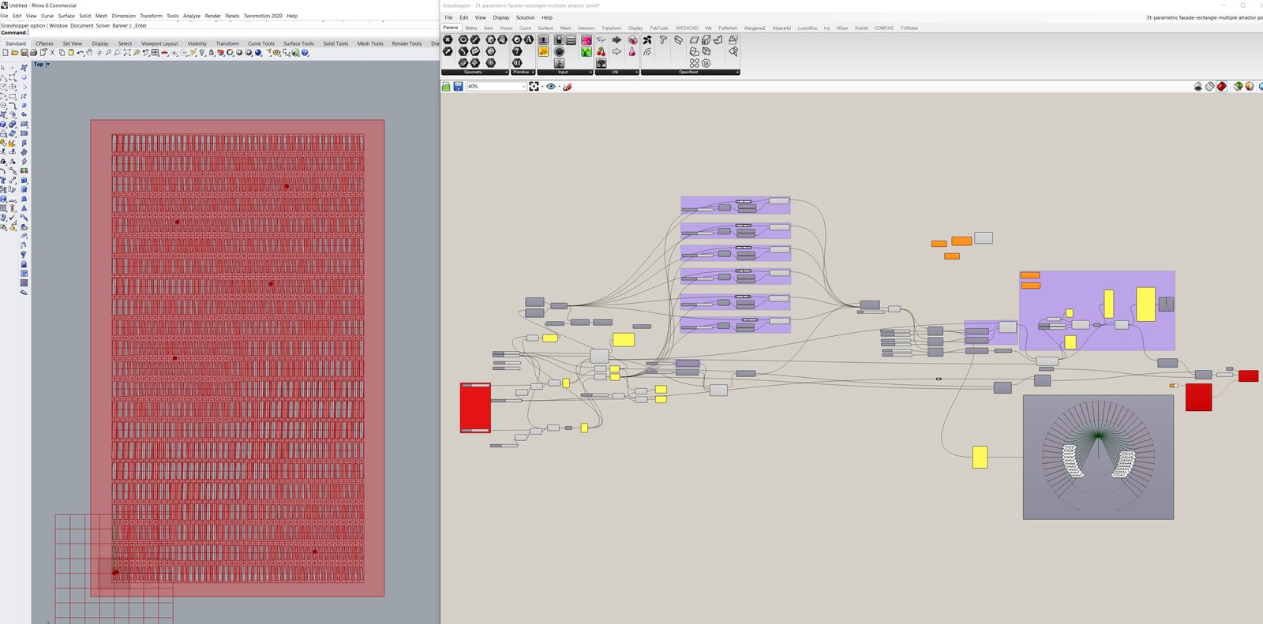Open the Top viewport dropdown arrow
This screenshot has width=1263, height=624.
pyautogui.click(x=48, y=65)
